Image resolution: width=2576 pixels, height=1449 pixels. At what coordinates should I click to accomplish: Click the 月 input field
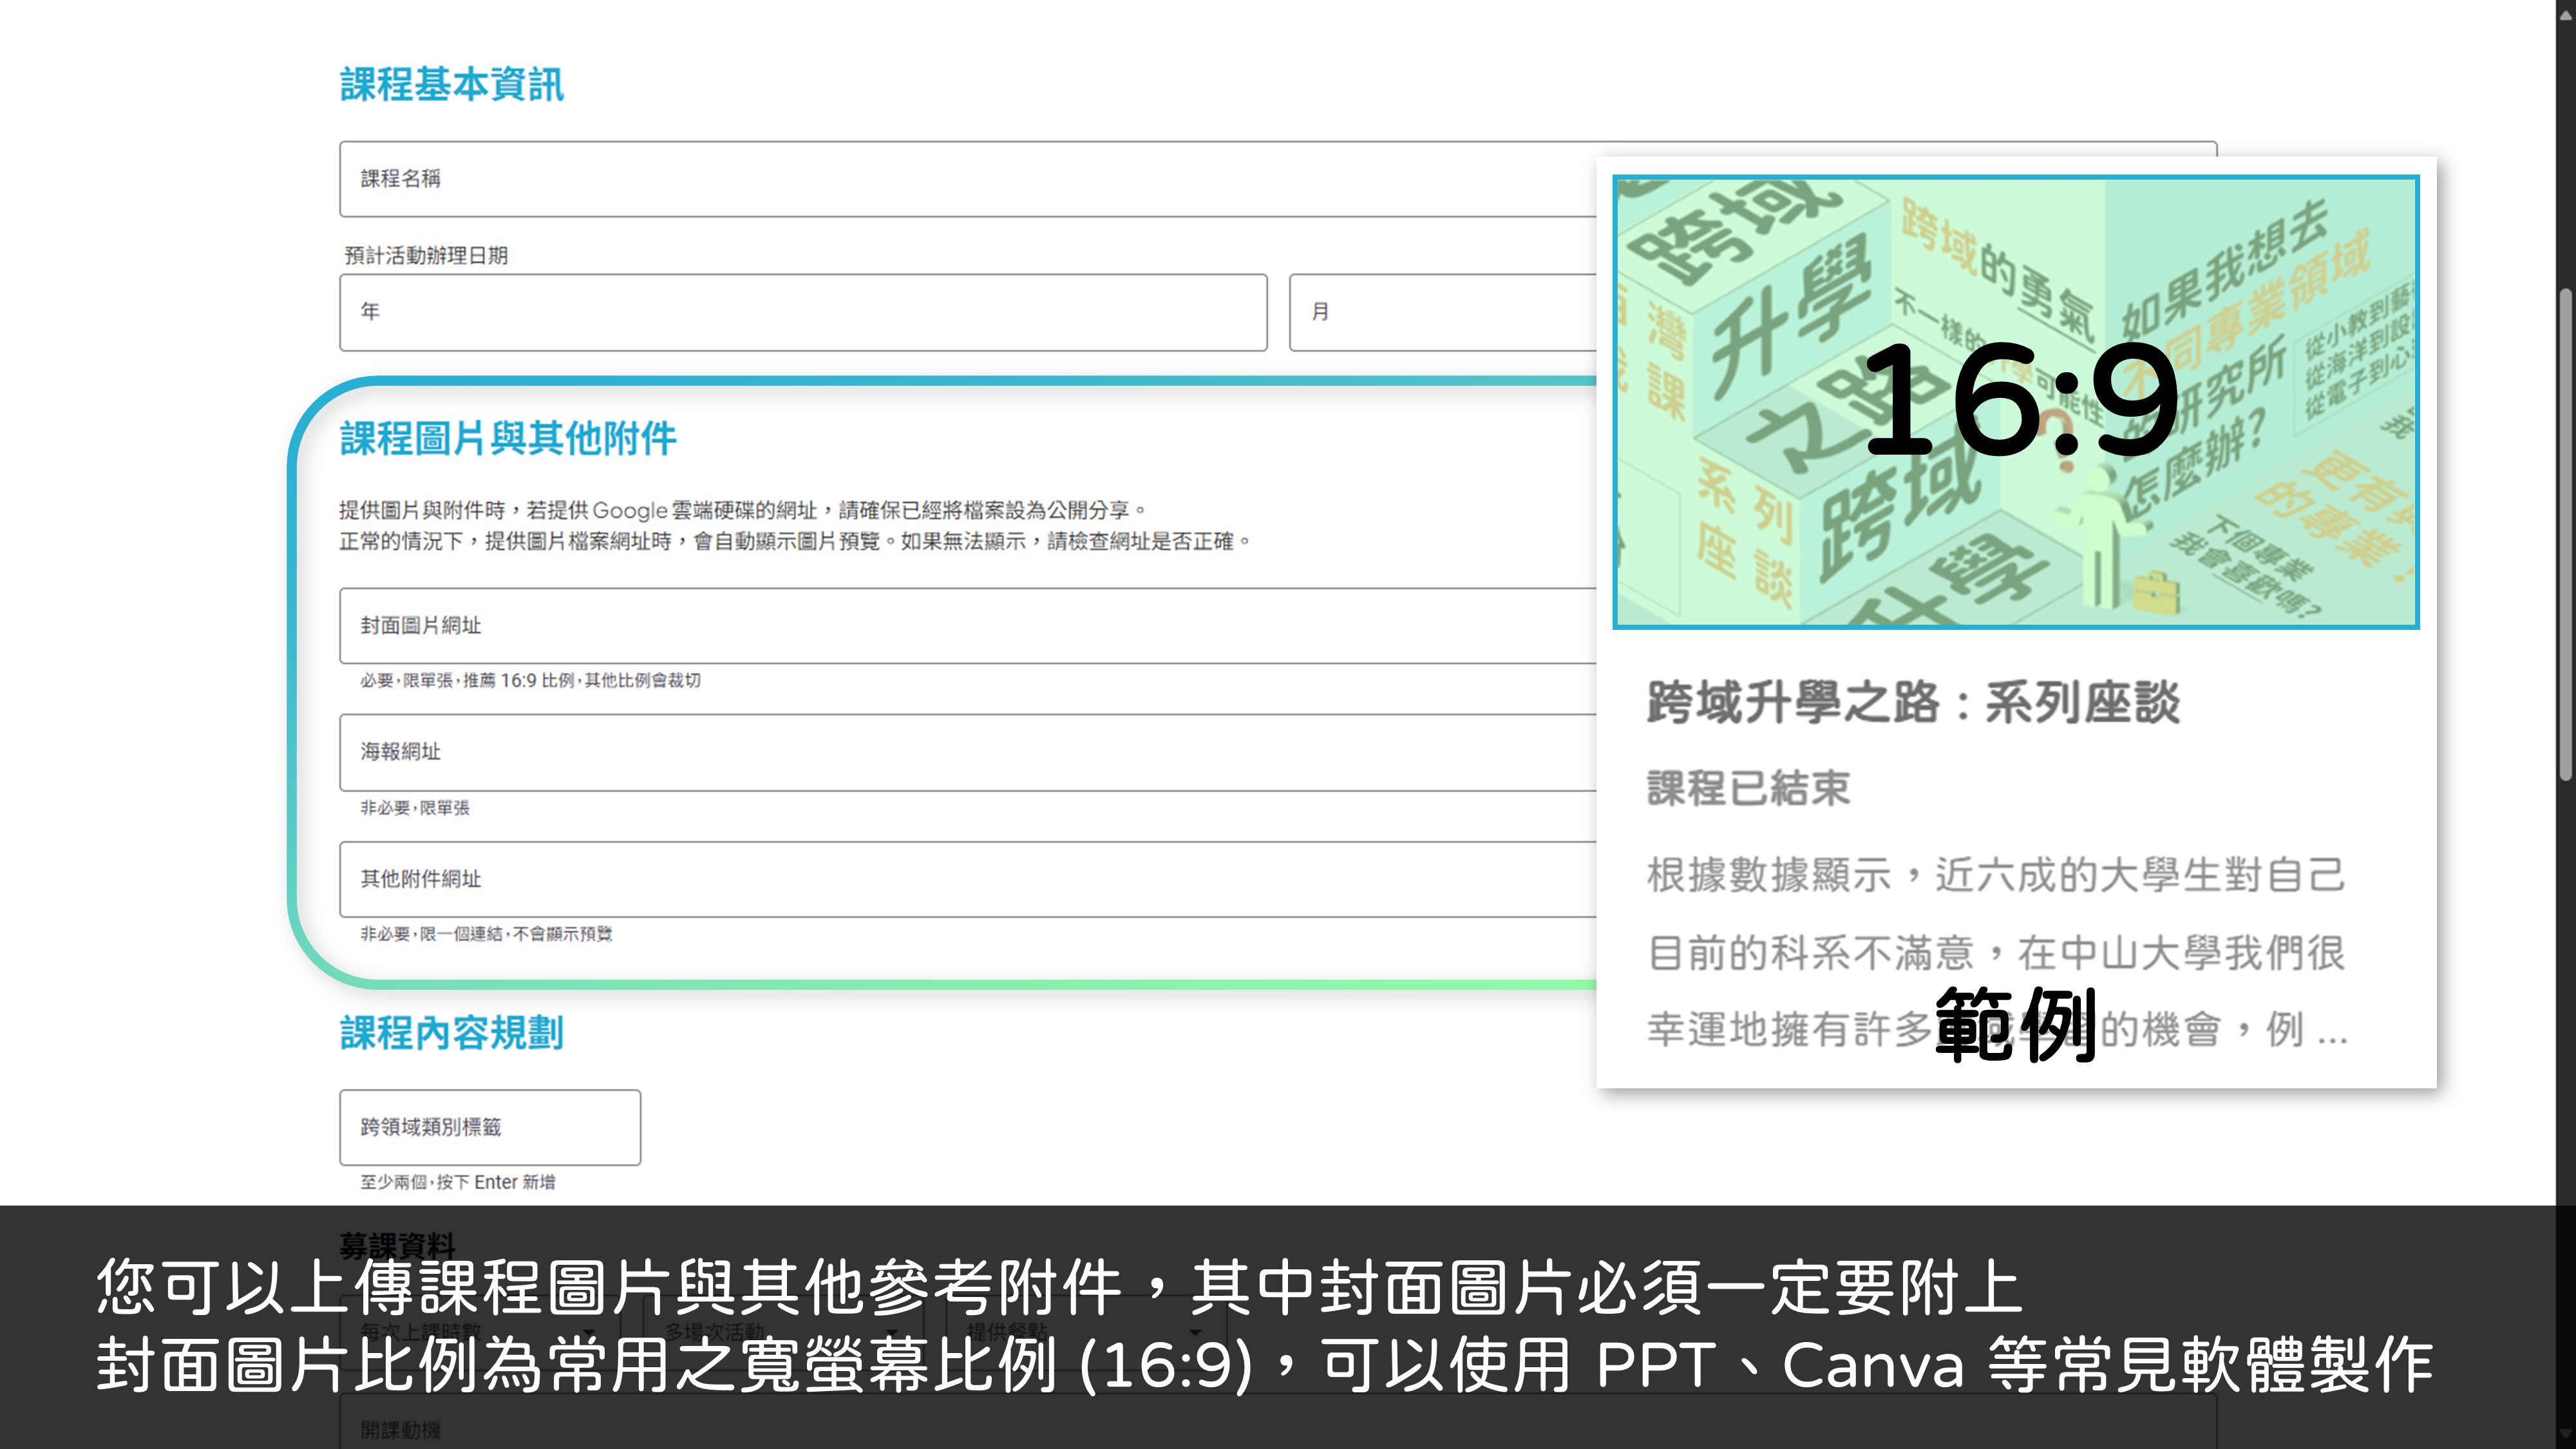[1443, 312]
